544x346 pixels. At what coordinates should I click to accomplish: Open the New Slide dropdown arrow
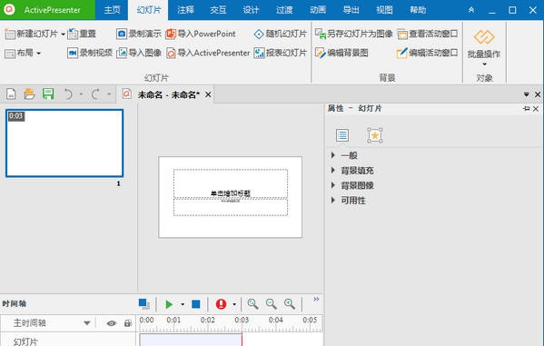point(63,34)
